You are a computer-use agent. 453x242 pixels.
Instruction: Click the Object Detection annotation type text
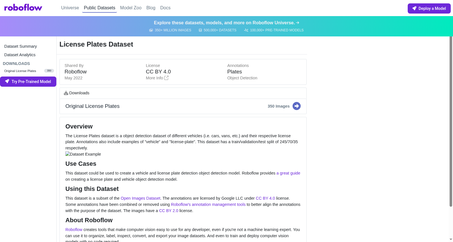(242, 78)
